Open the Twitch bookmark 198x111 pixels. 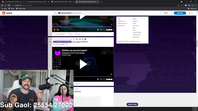[x=11, y=9]
